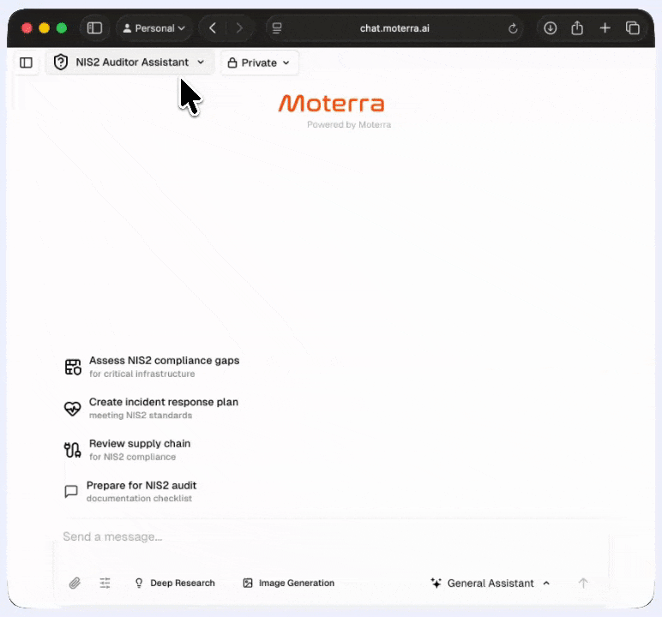Click the Safari share icon
The width and height of the screenshot is (662, 617).
pyautogui.click(x=577, y=28)
